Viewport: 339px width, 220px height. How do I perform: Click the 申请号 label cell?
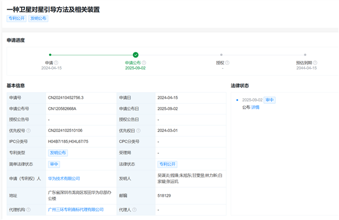click(27, 98)
